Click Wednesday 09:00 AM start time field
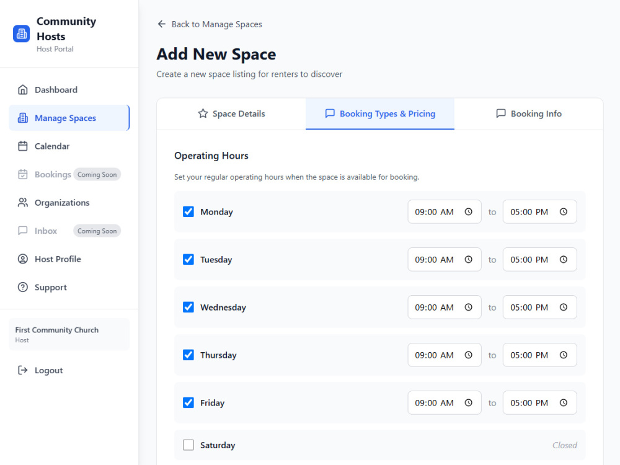The height and width of the screenshot is (465, 620). (x=445, y=308)
